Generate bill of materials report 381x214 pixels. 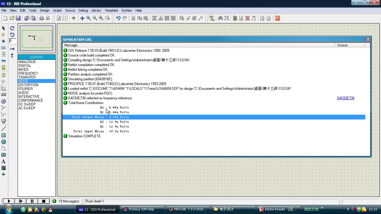click(262, 18)
